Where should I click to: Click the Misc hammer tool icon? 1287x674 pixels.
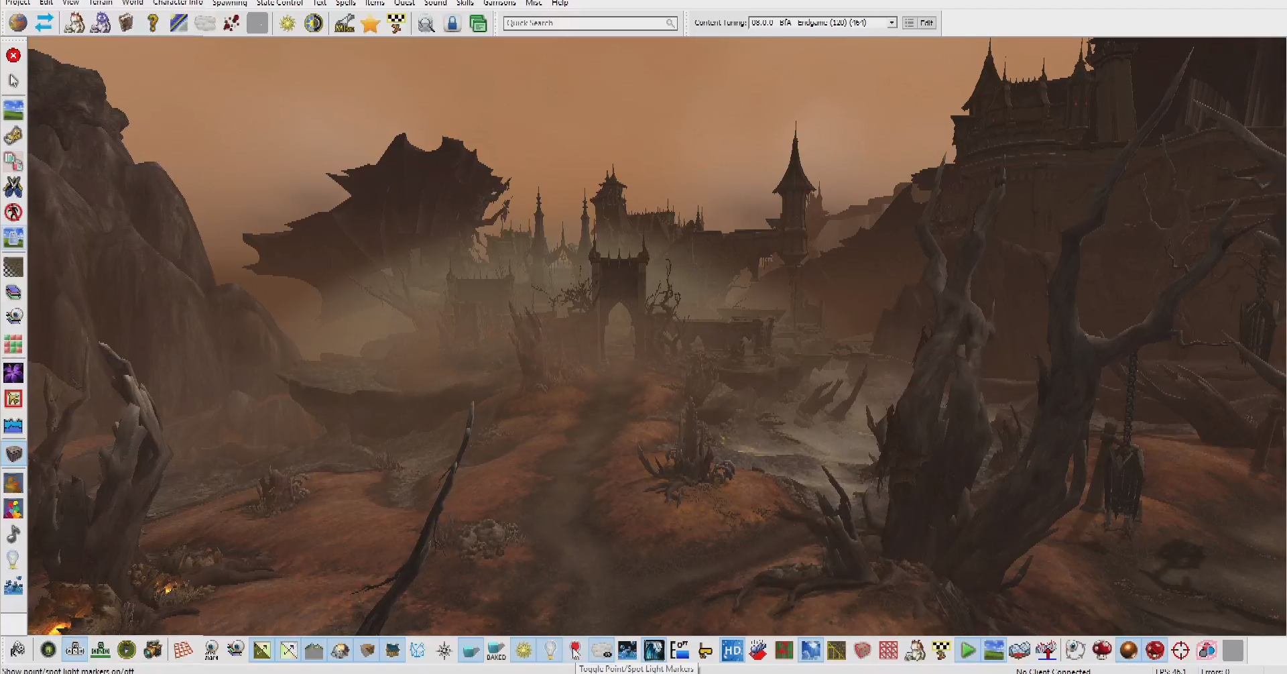point(345,23)
